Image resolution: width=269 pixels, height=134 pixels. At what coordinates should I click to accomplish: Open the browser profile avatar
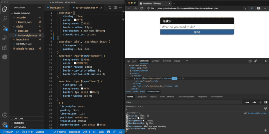258,8
